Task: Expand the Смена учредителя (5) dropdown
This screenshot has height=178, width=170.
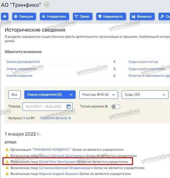Action: (x=50, y=95)
